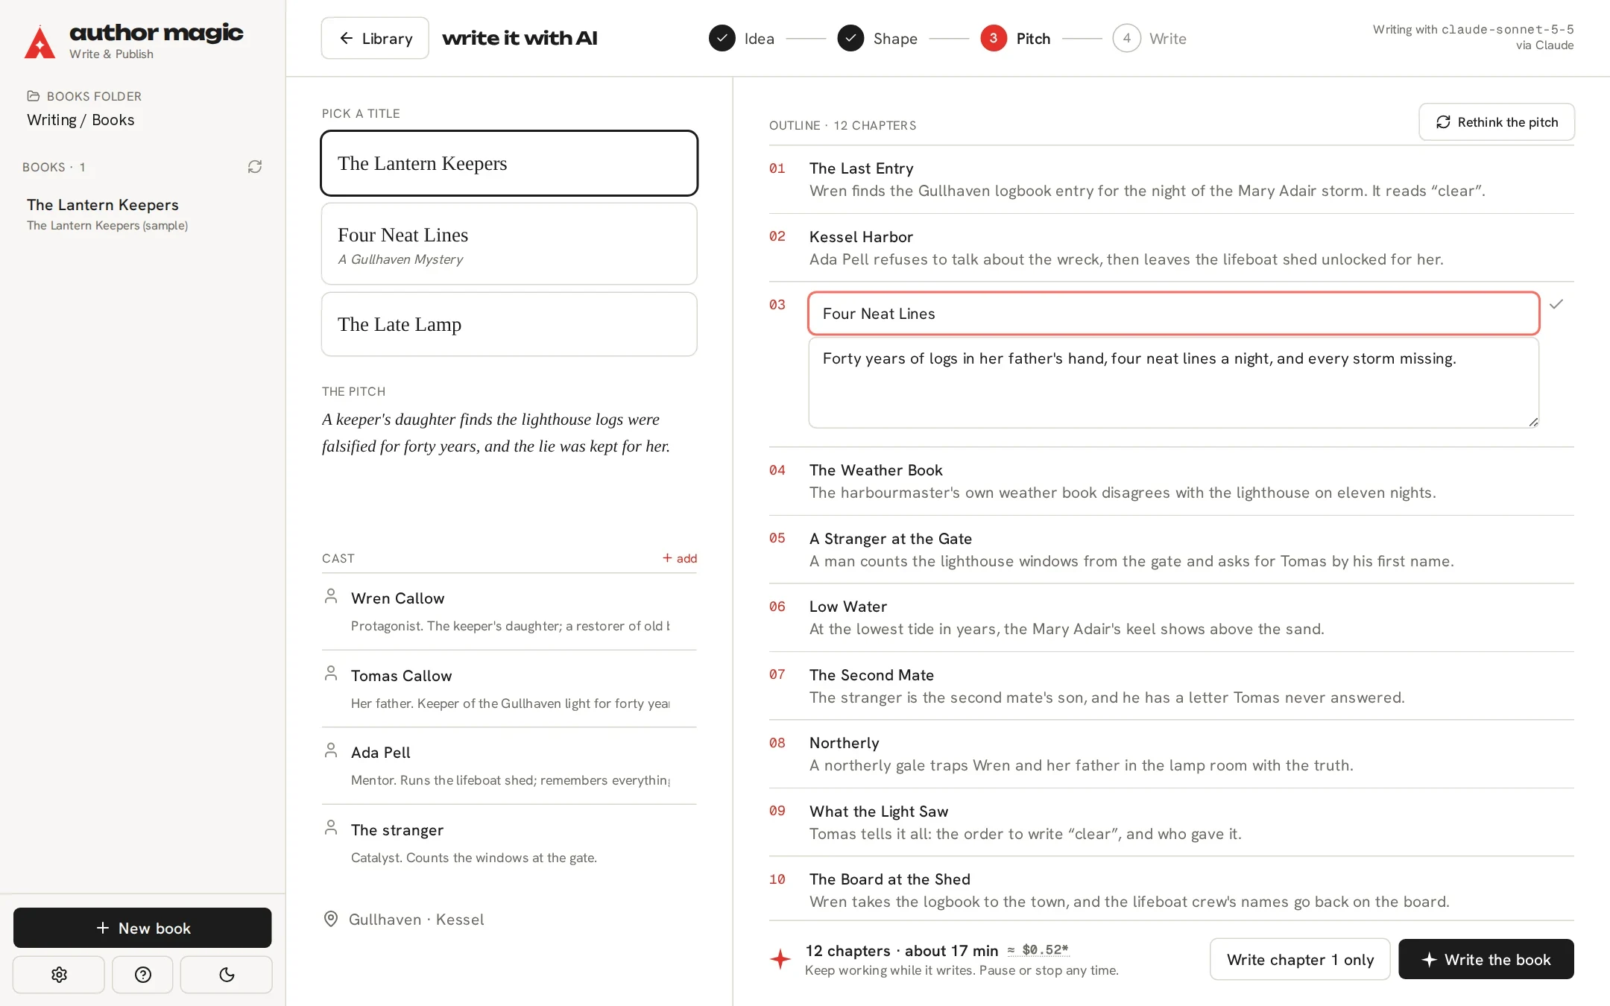Click the Wren Callow person icon
The width and height of the screenshot is (1610, 1006).
pos(331,596)
